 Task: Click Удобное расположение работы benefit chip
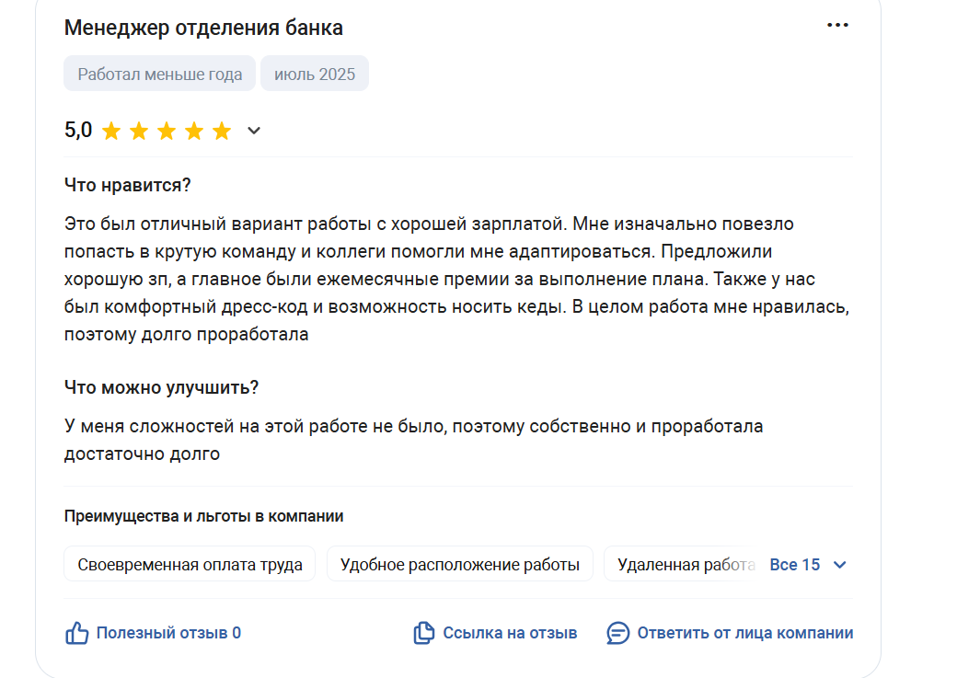[459, 564]
